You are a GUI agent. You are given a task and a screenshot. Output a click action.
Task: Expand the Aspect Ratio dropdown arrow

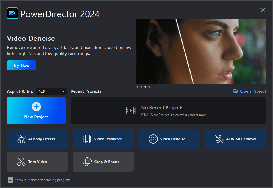63,91
